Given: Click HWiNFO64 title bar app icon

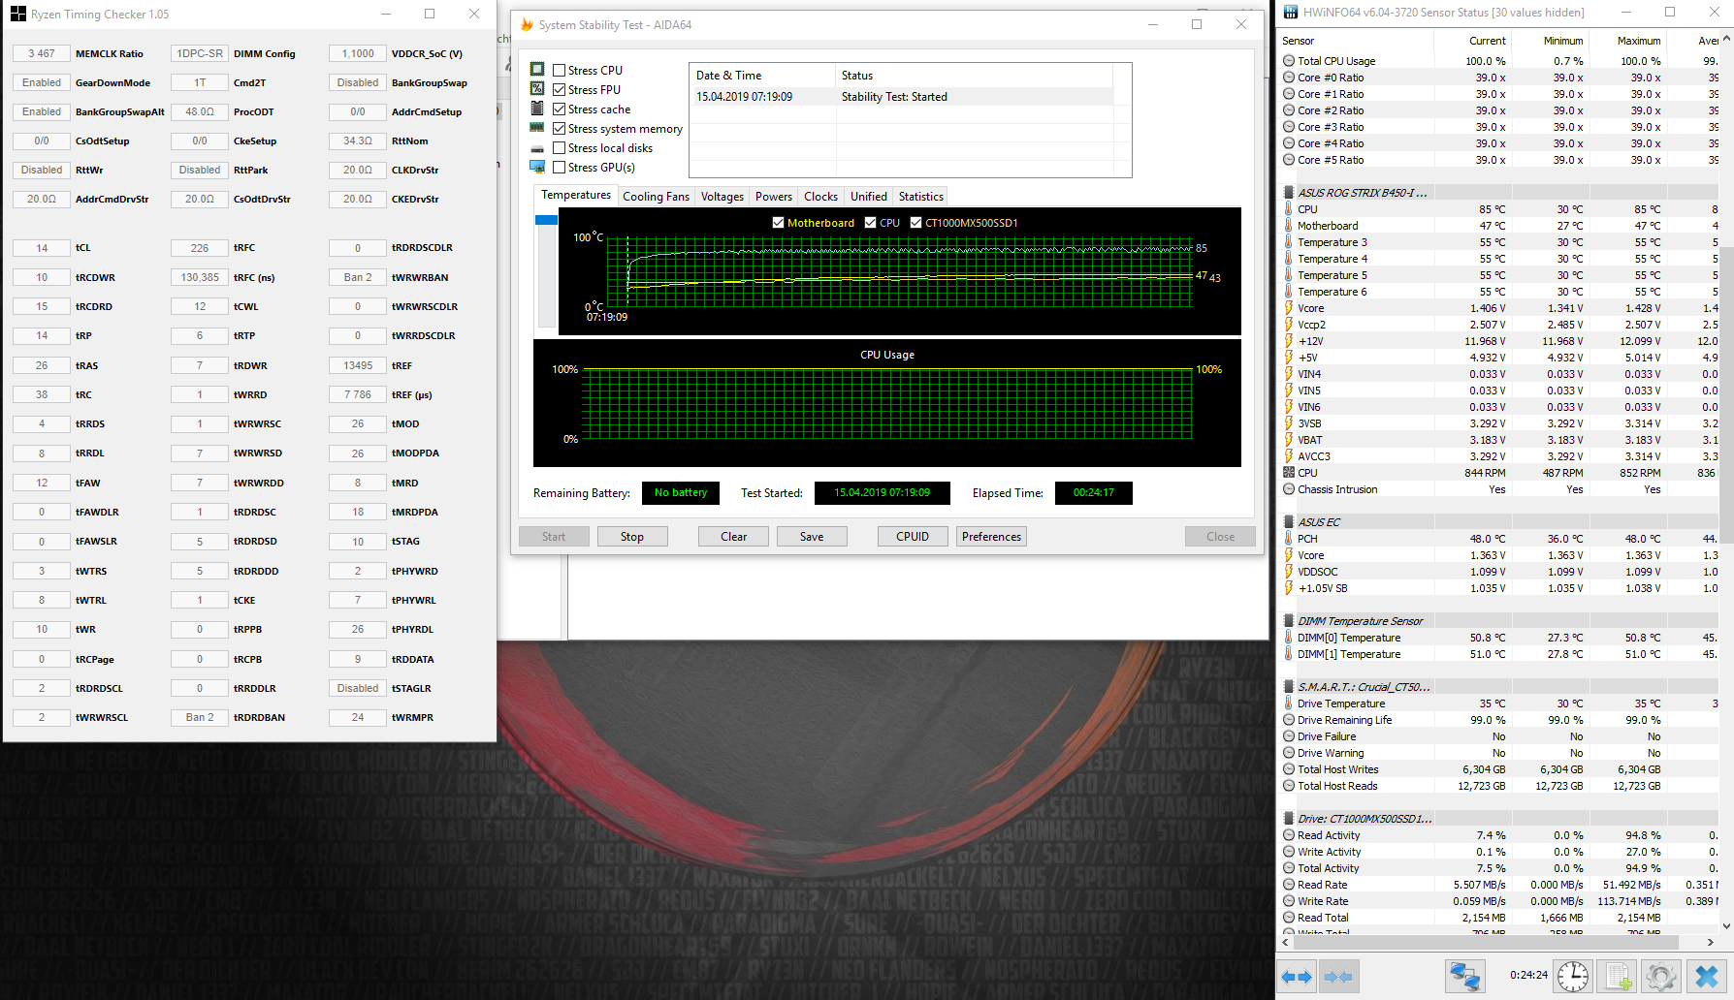Looking at the screenshot, I should (x=1290, y=13).
